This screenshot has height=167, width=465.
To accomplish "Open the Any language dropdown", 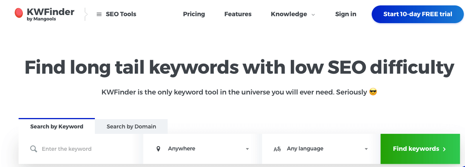I will [321, 149].
